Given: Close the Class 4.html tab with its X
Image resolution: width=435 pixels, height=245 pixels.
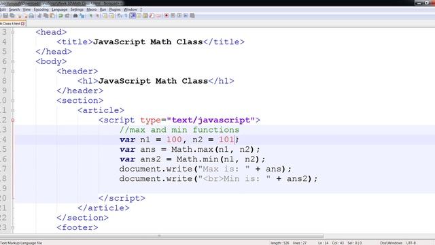Looking at the screenshot, I should (x=23, y=24).
